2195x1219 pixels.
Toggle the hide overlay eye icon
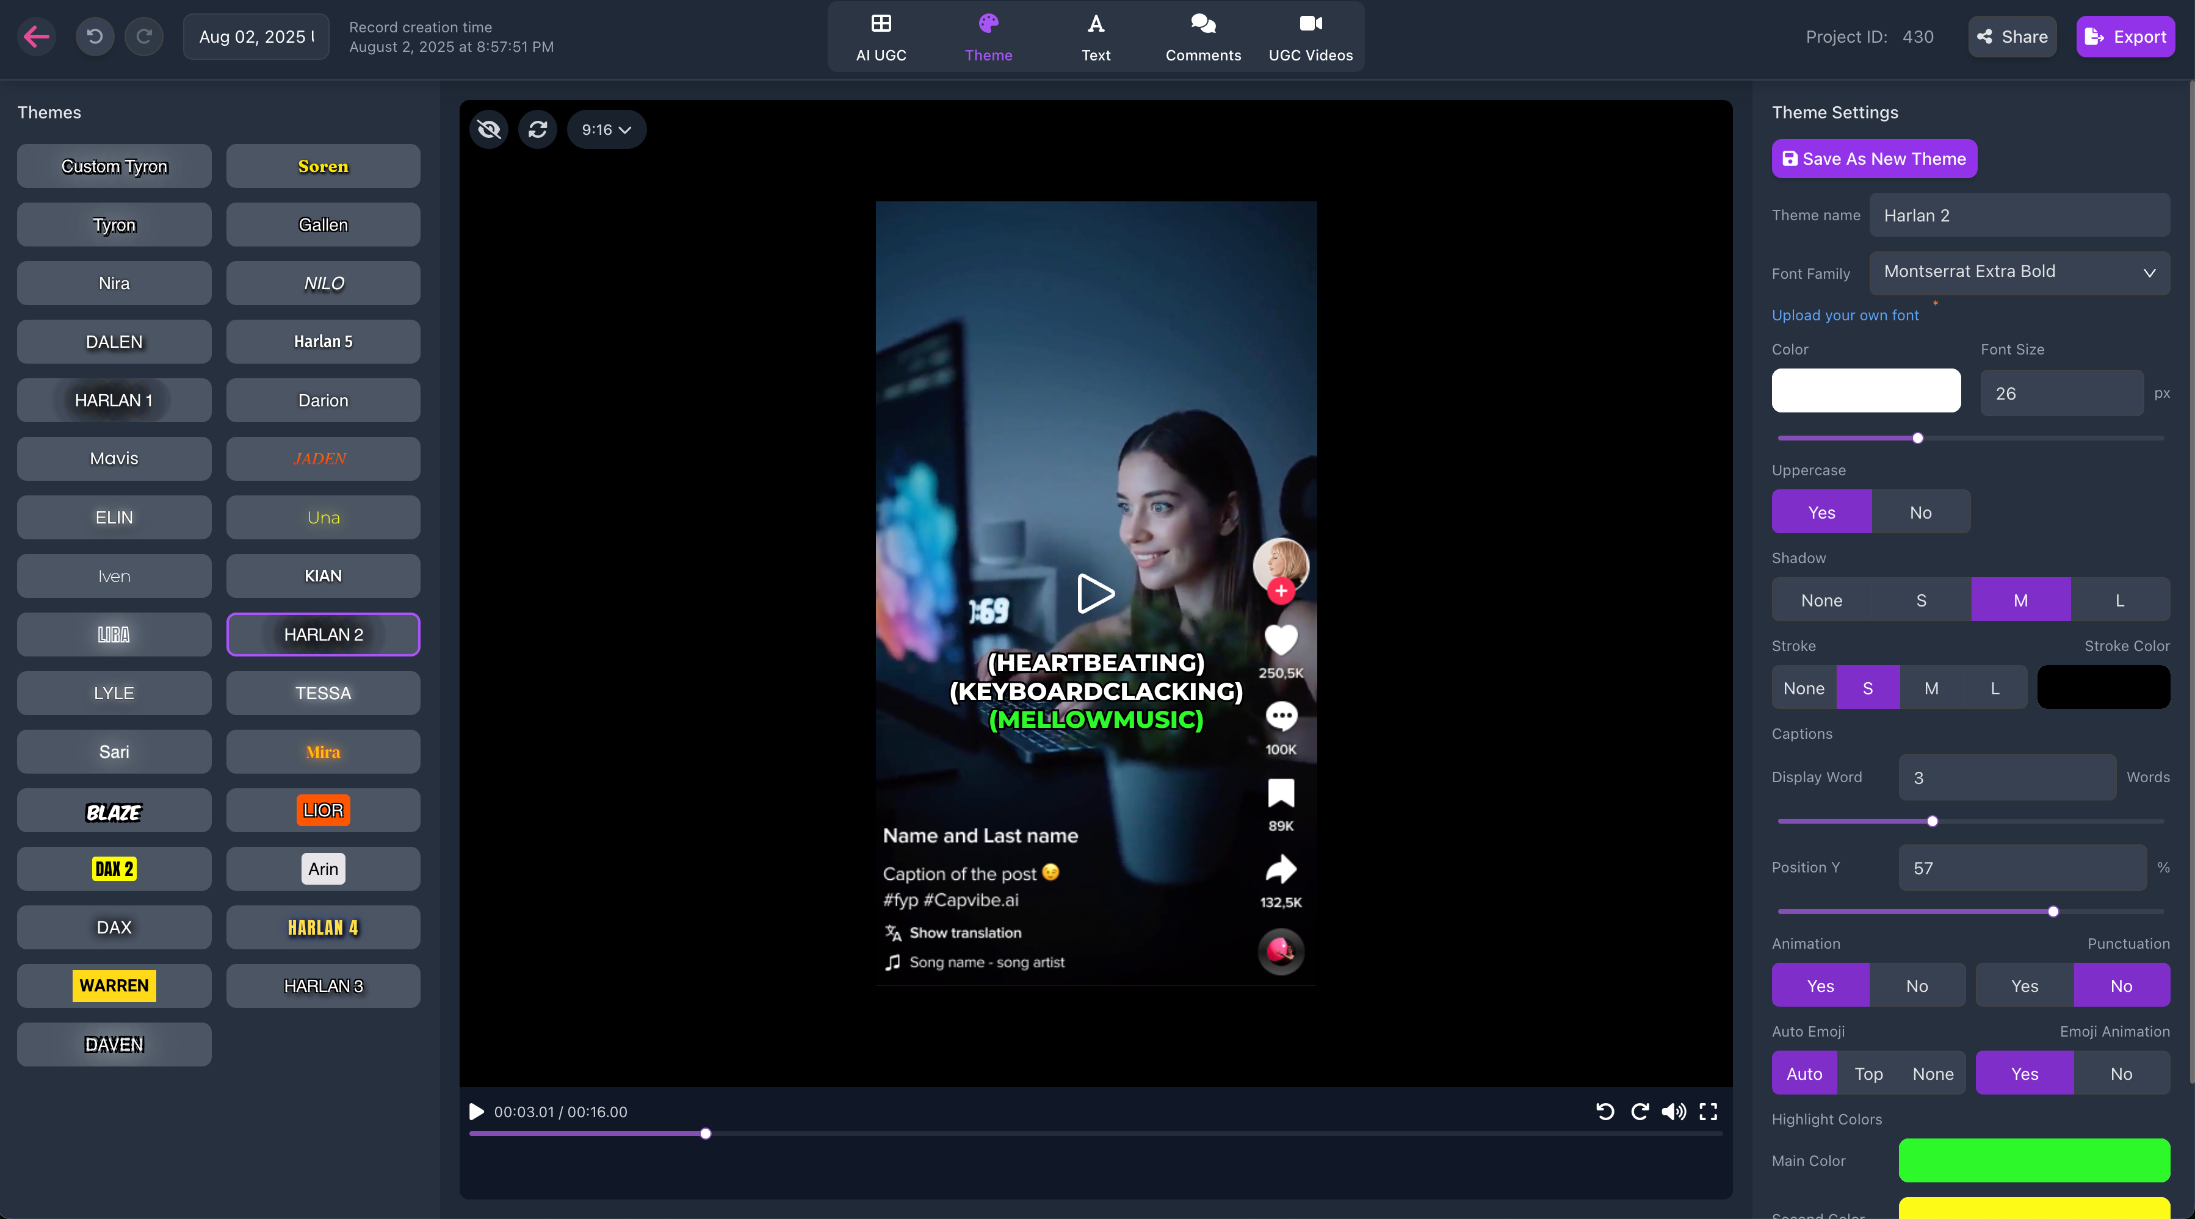489,129
